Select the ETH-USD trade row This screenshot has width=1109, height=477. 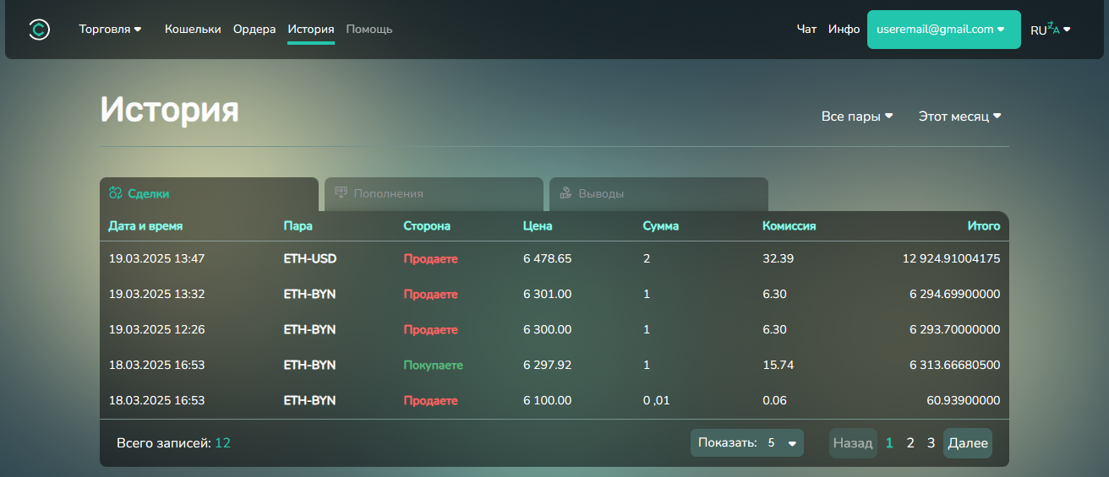[554, 259]
